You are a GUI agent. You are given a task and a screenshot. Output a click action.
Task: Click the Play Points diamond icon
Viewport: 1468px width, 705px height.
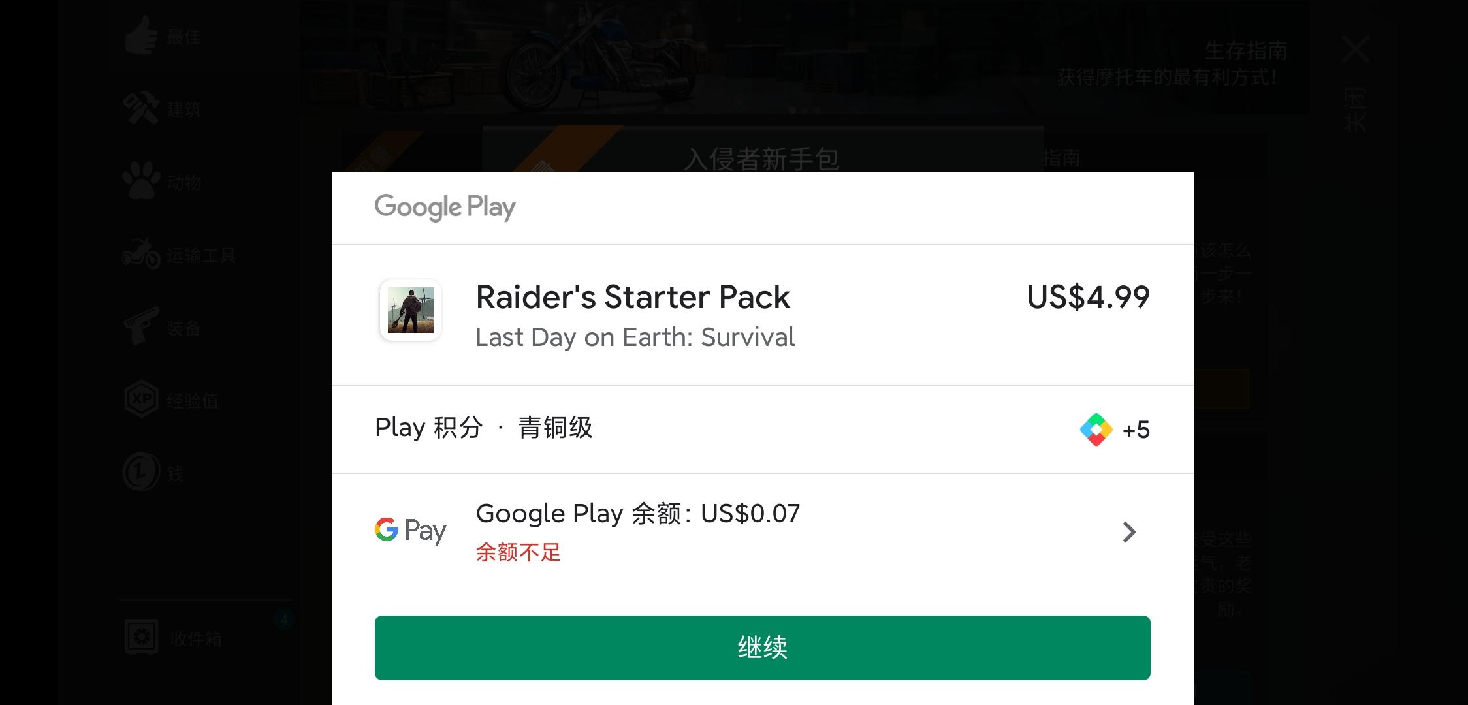(x=1096, y=430)
